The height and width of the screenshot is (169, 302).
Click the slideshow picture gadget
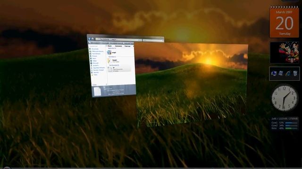pos(284,53)
